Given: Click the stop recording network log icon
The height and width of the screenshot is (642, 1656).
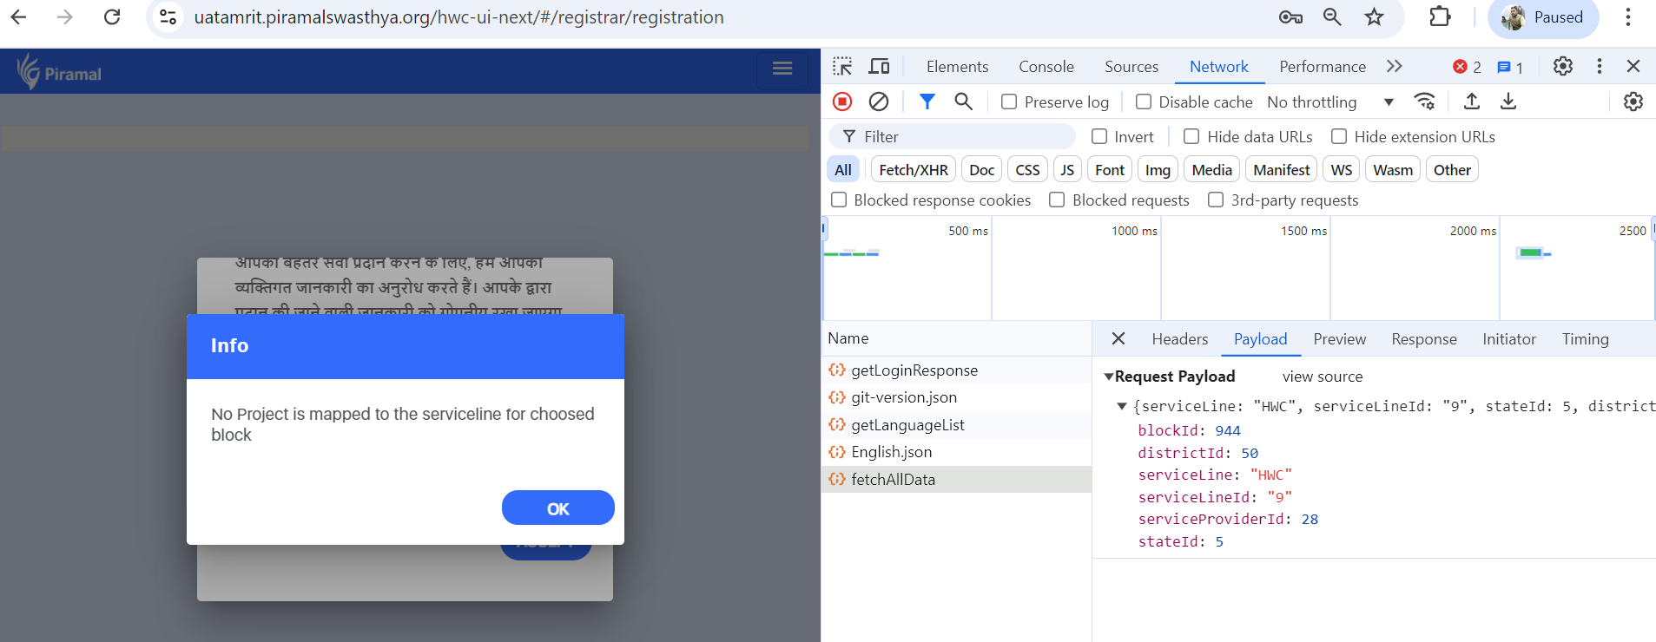Looking at the screenshot, I should click(841, 102).
